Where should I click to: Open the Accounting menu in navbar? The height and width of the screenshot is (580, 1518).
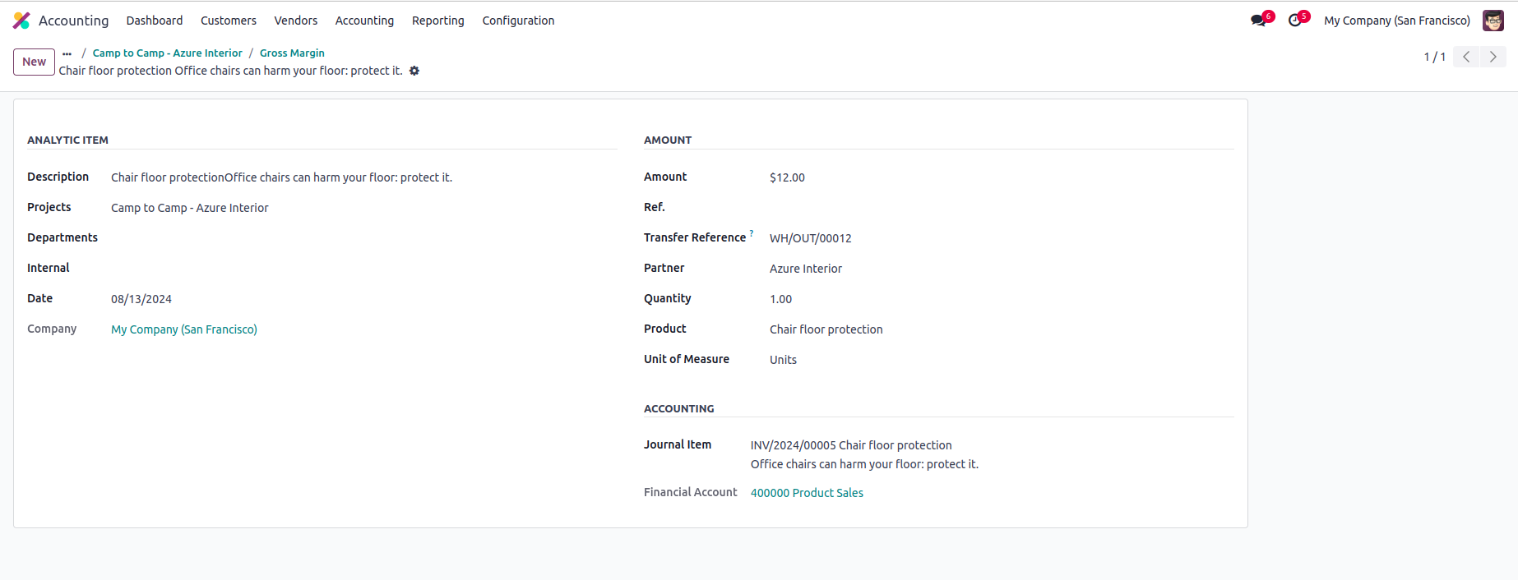click(x=364, y=21)
